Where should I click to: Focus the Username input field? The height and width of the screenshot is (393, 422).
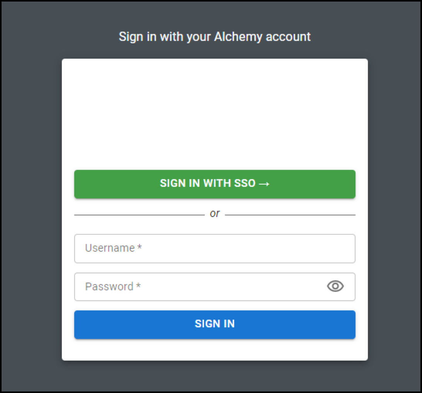tap(214, 248)
